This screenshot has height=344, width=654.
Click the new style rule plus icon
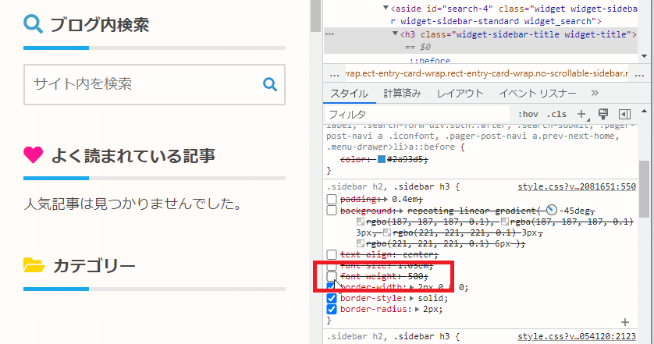tap(581, 114)
